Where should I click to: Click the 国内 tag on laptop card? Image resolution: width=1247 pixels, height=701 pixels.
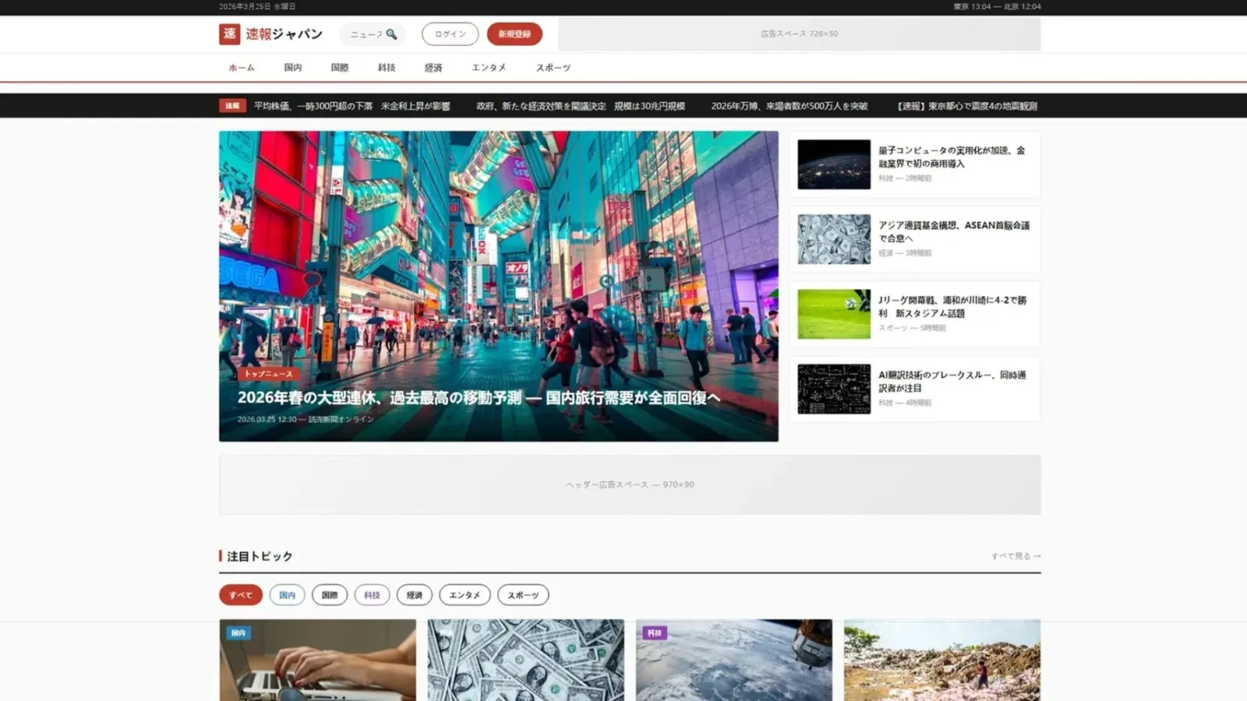[x=238, y=633]
